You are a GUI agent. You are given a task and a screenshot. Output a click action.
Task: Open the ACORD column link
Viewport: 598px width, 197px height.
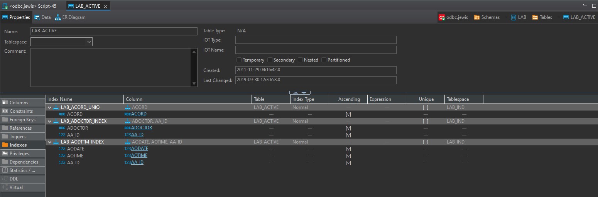(x=139, y=114)
